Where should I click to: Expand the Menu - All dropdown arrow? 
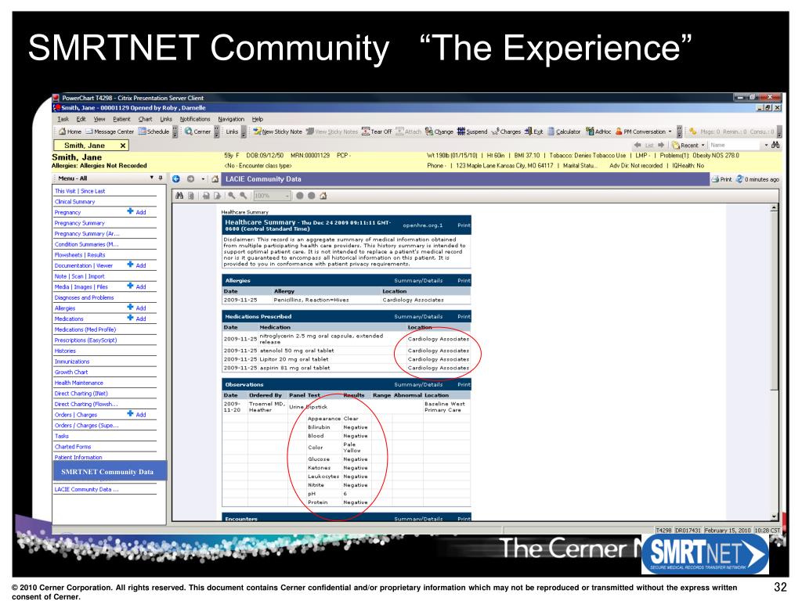(151, 178)
